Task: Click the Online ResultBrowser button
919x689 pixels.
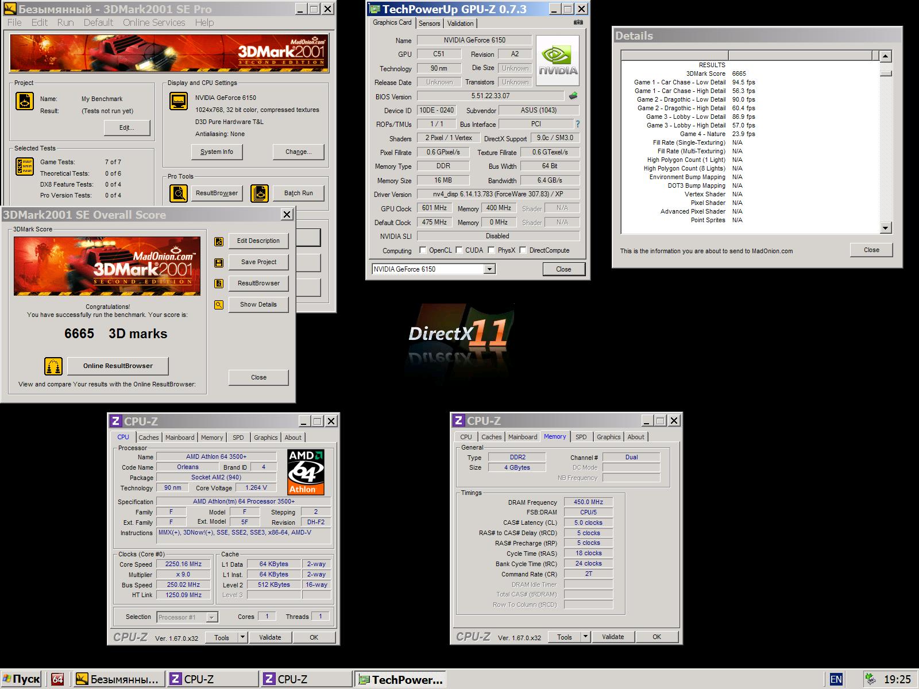Action: (118, 366)
